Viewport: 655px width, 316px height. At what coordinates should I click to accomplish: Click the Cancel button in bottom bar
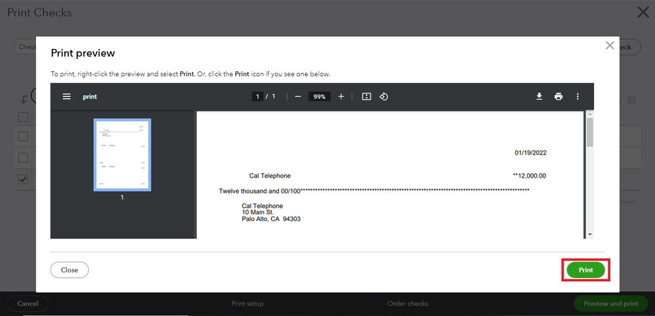(x=28, y=304)
